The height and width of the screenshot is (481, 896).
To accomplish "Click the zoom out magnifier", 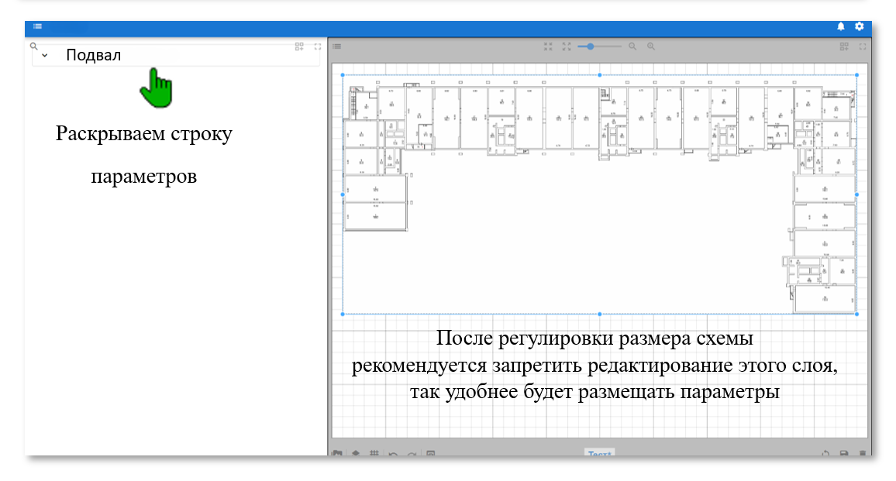I will click(x=632, y=46).
